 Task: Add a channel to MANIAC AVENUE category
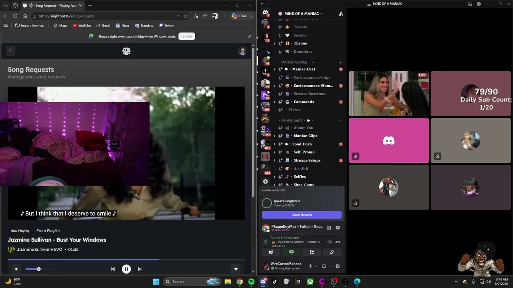tap(341, 62)
